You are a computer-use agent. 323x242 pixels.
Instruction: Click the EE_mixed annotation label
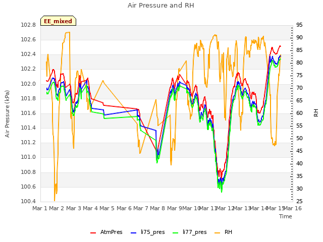58,21
